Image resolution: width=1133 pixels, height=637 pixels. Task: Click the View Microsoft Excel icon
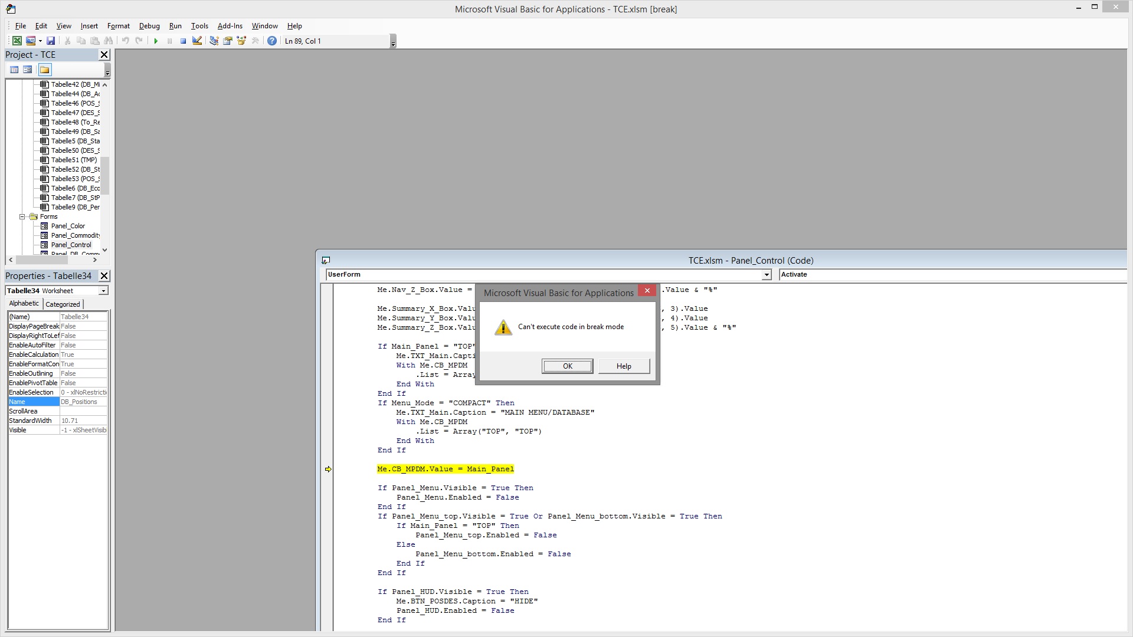pos(17,41)
